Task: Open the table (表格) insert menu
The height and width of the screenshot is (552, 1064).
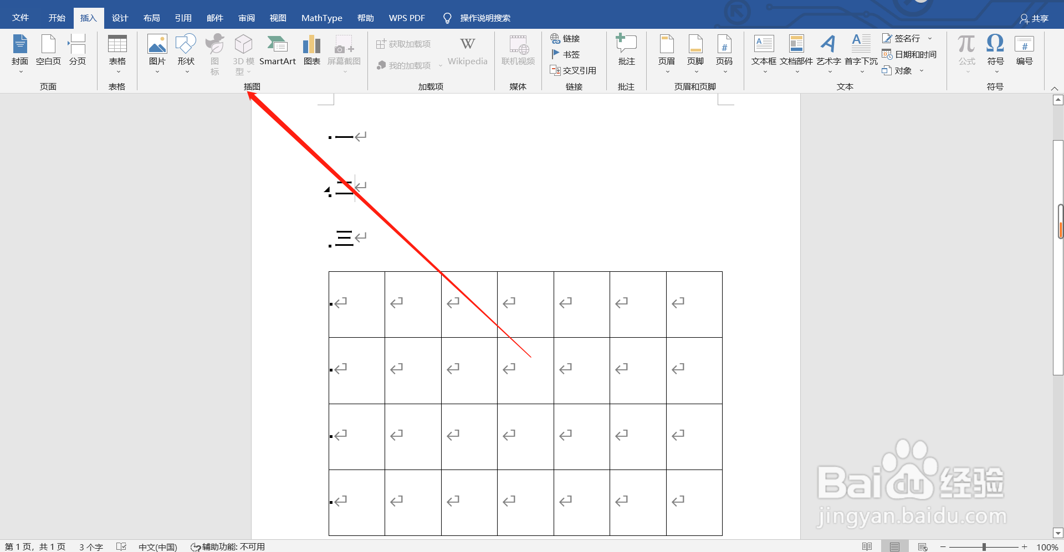Action: pyautogui.click(x=117, y=54)
